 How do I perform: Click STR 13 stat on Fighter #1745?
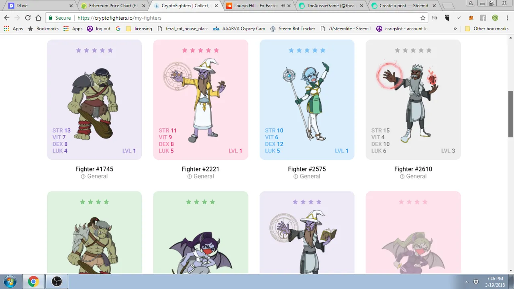pos(61,130)
